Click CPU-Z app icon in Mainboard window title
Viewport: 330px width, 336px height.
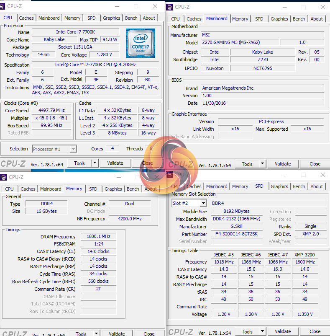[169, 7]
